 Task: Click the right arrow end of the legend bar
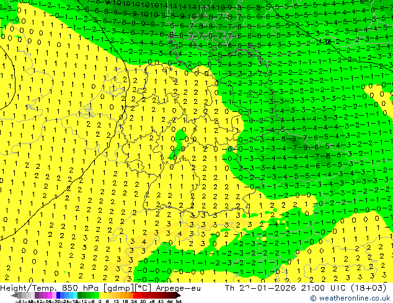pos(179,296)
